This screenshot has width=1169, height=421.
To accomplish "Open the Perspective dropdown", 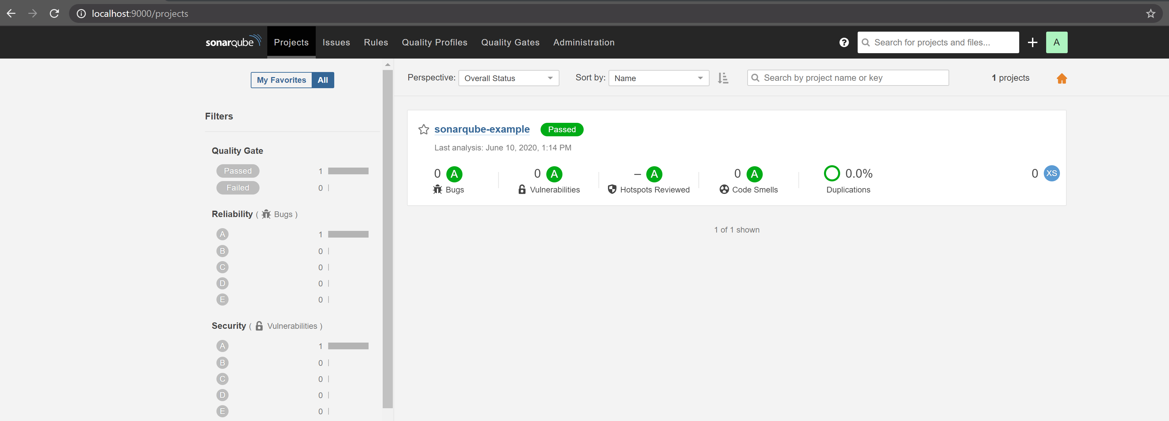I will click(508, 78).
